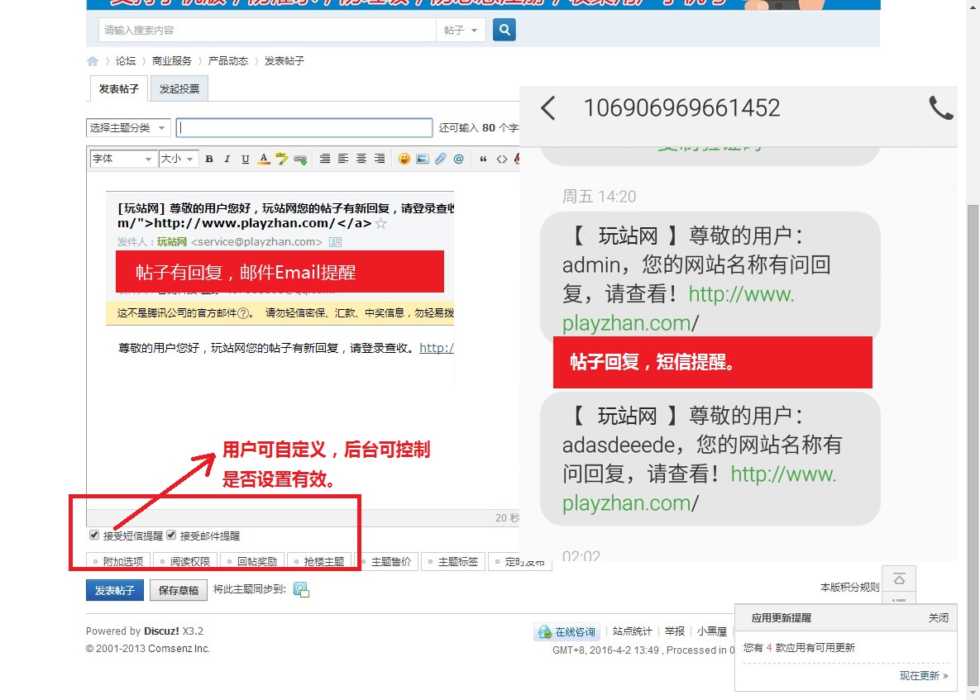Insert an image into the post
The height and width of the screenshot is (700, 980).
coord(423,160)
